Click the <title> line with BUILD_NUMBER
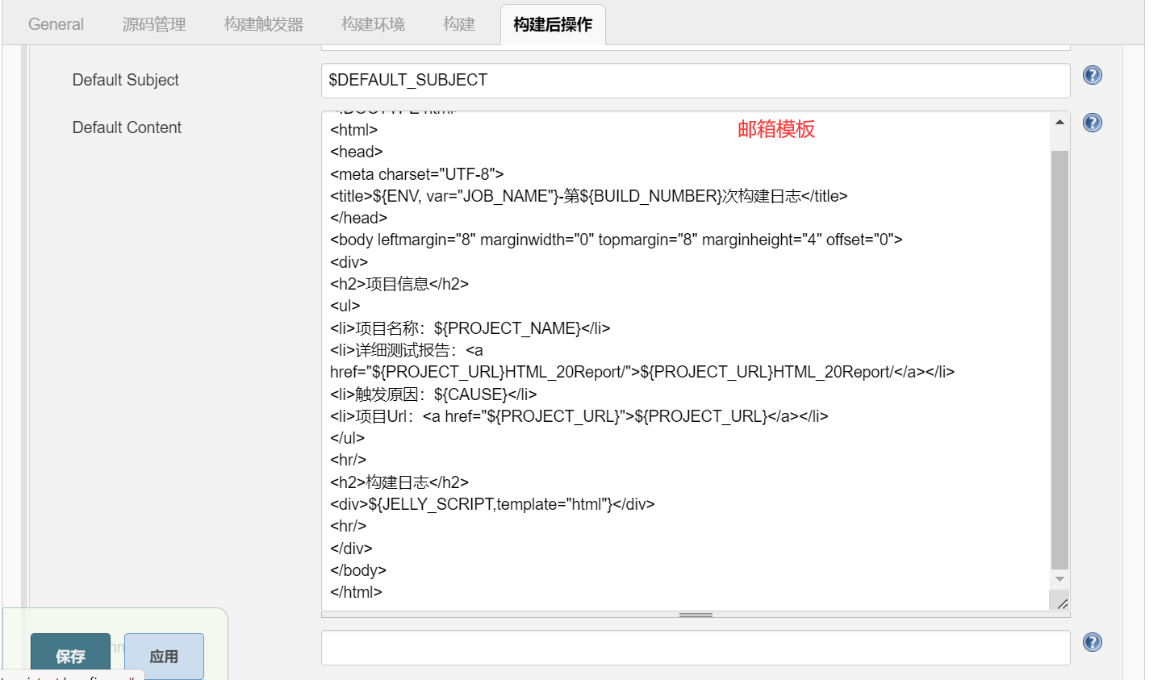The height and width of the screenshot is (680, 1166). (x=589, y=196)
